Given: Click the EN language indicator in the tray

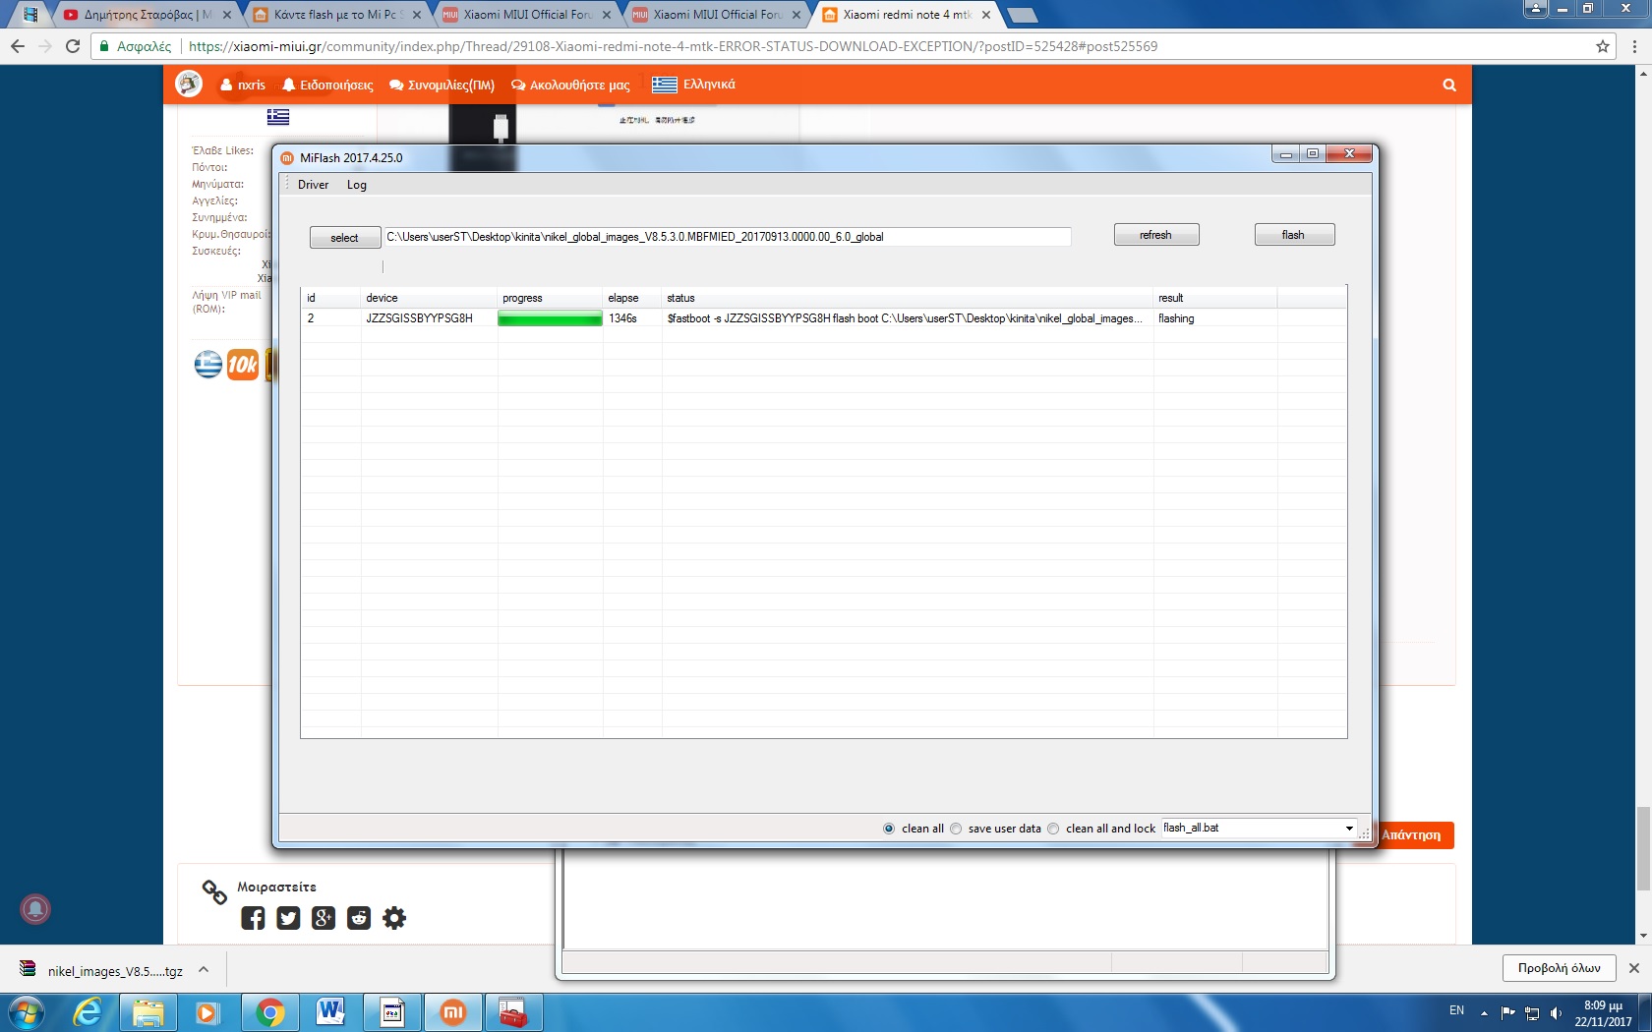Looking at the screenshot, I should point(1456,1010).
